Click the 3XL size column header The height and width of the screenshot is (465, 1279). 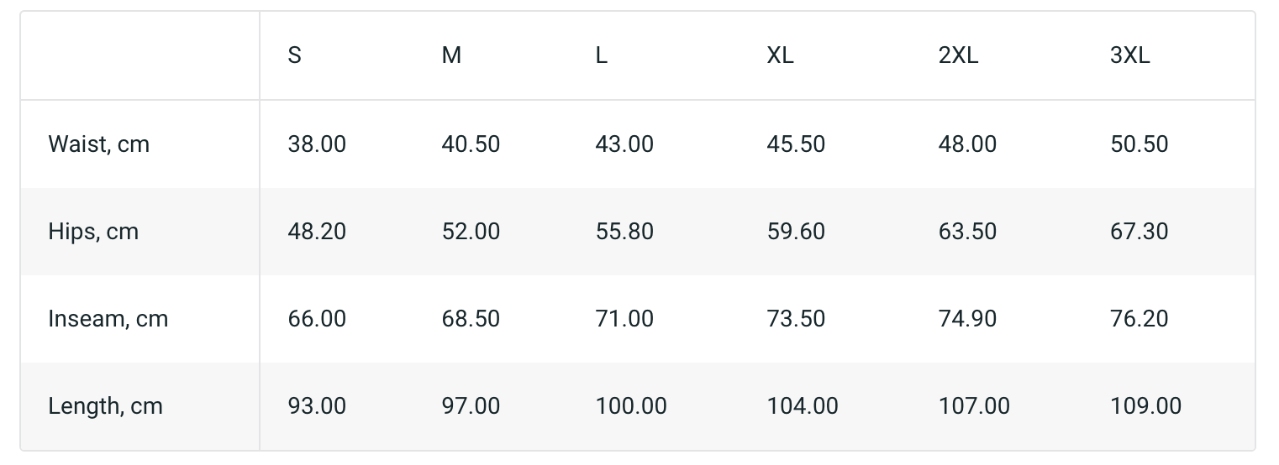pyautogui.click(x=1129, y=55)
